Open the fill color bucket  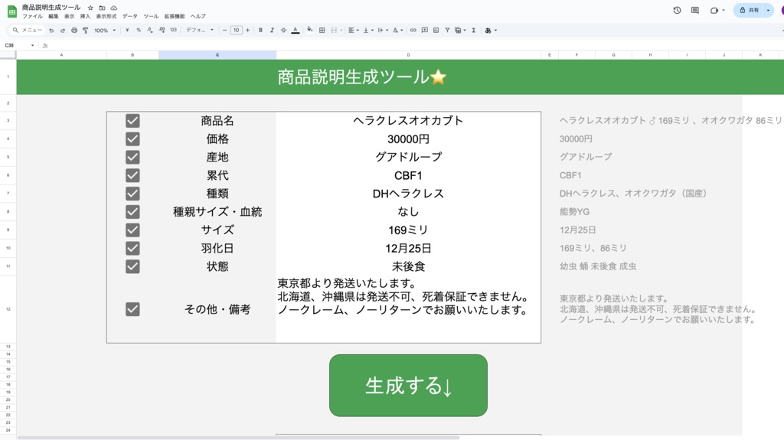(x=310, y=30)
